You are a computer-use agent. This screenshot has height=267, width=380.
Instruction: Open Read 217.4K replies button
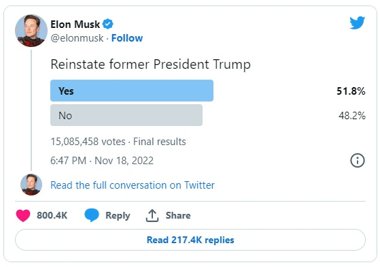pyautogui.click(x=190, y=240)
